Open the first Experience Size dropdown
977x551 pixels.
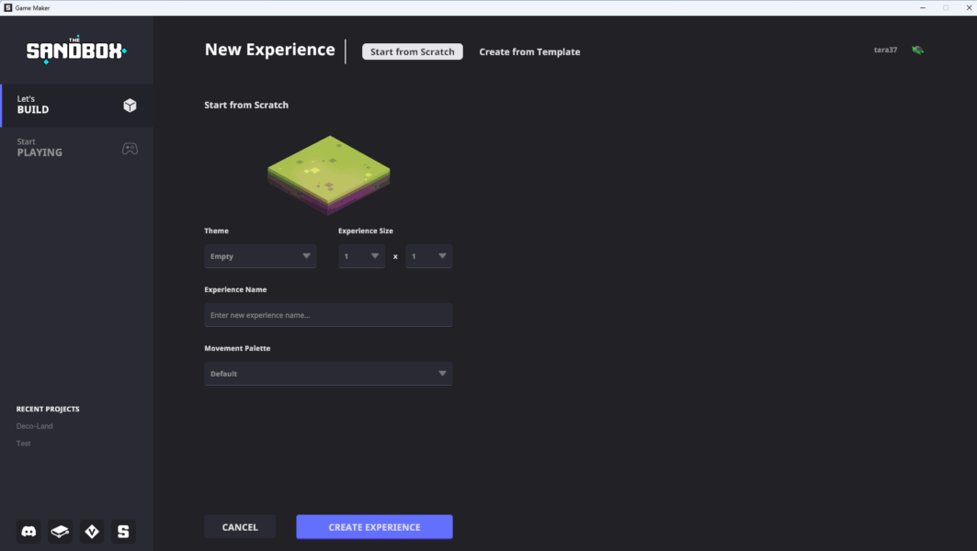pyautogui.click(x=361, y=256)
